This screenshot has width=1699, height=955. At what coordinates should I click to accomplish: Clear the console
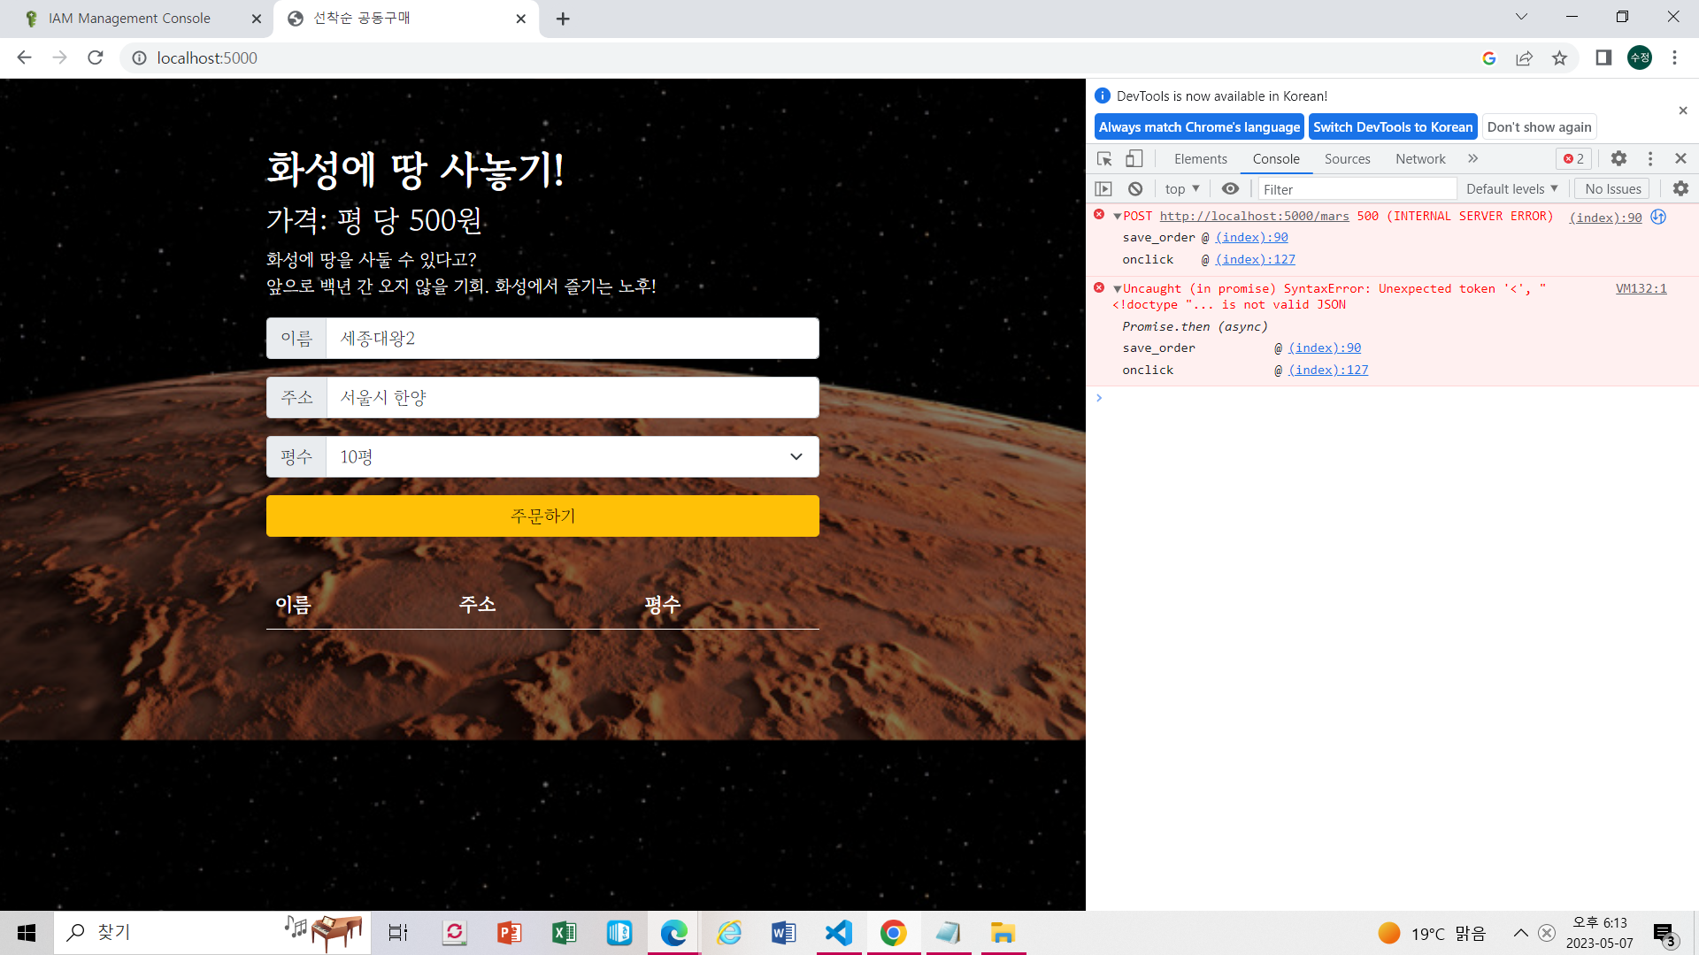1135,189
